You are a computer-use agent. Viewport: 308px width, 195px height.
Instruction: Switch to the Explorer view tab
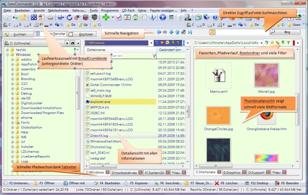pyautogui.click(x=86, y=33)
